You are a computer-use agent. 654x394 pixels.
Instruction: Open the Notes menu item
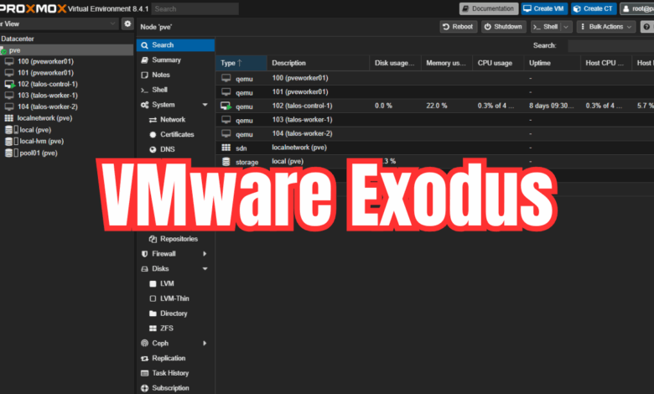[x=175, y=75]
